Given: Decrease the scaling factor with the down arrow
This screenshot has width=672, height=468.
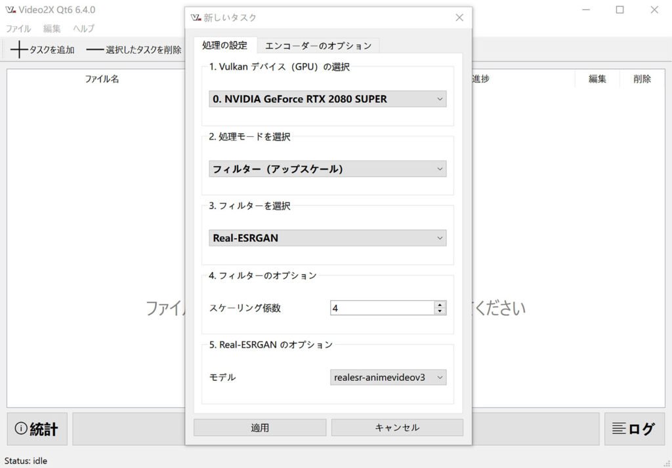Looking at the screenshot, I should pyautogui.click(x=439, y=310).
